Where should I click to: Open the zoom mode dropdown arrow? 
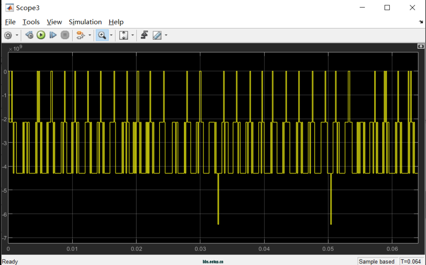coord(111,35)
